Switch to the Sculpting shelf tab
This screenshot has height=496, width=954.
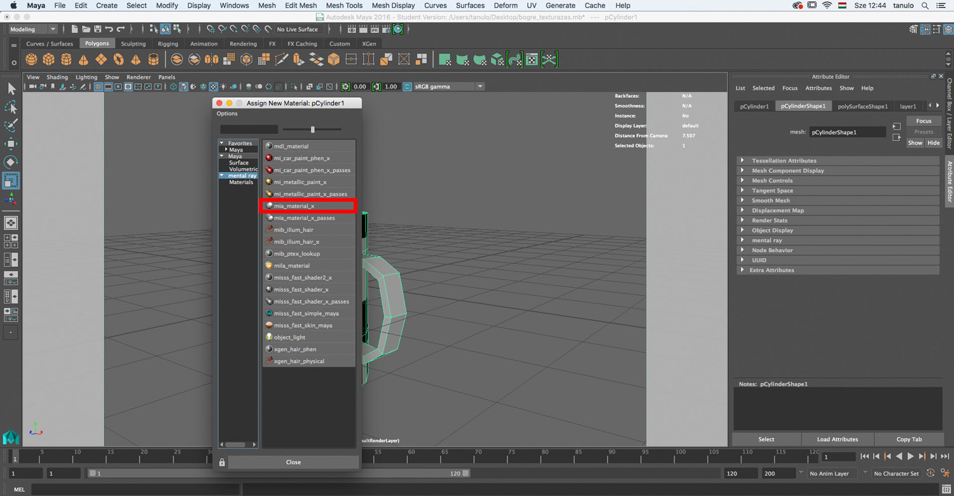[133, 44]
